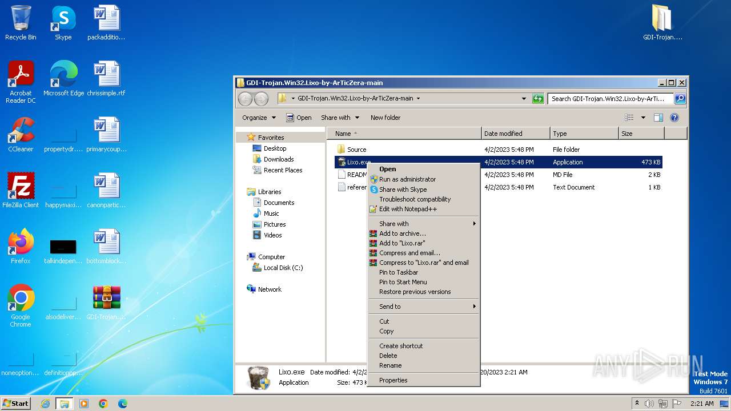Click the volume speaker tray icon

649,404
